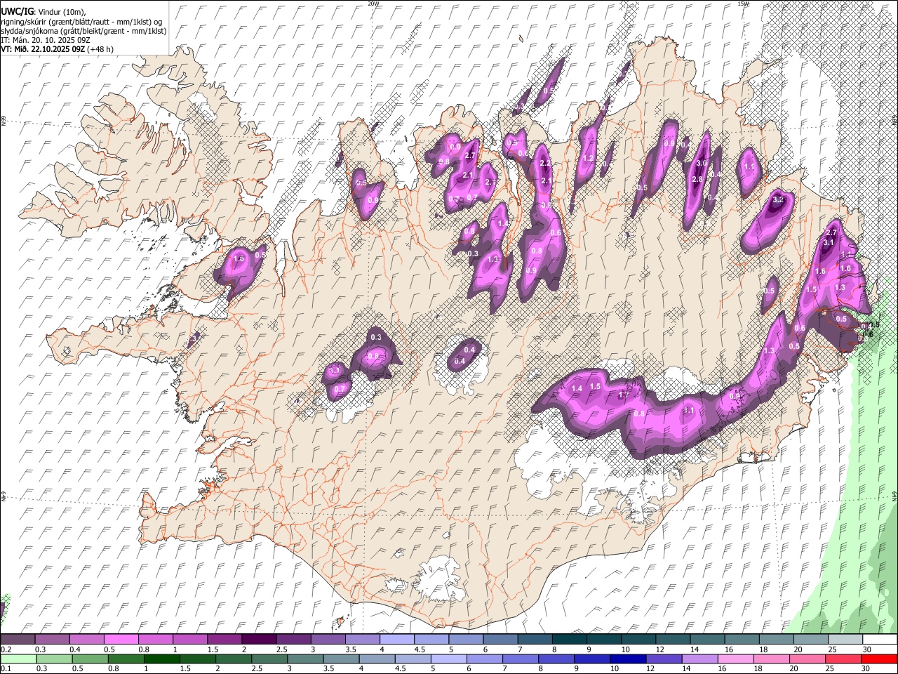The image size is (898, 674).
Task: Click the snowfall value "1.7" on the map
Action: pyautogui.click(x=624, y=395)
